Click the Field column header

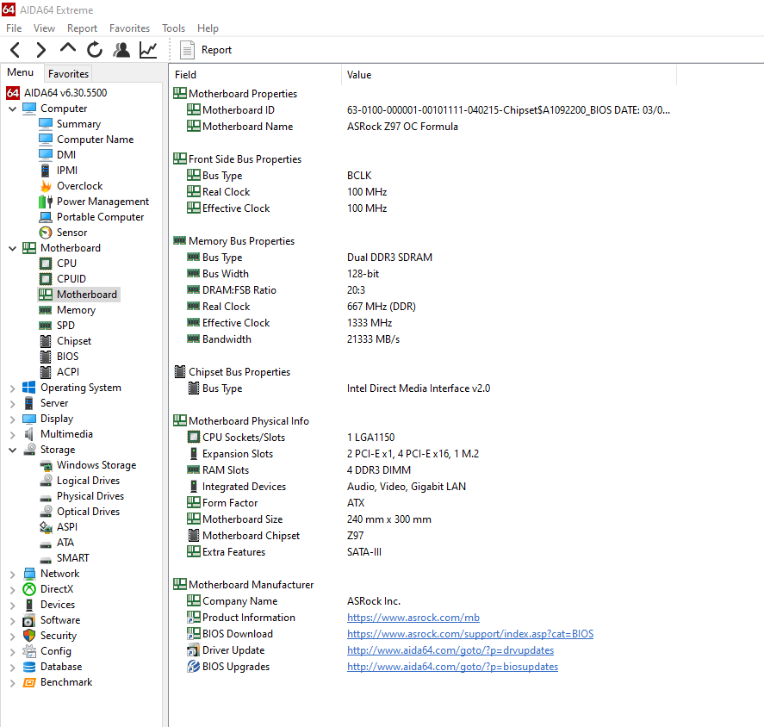[255, 75]
